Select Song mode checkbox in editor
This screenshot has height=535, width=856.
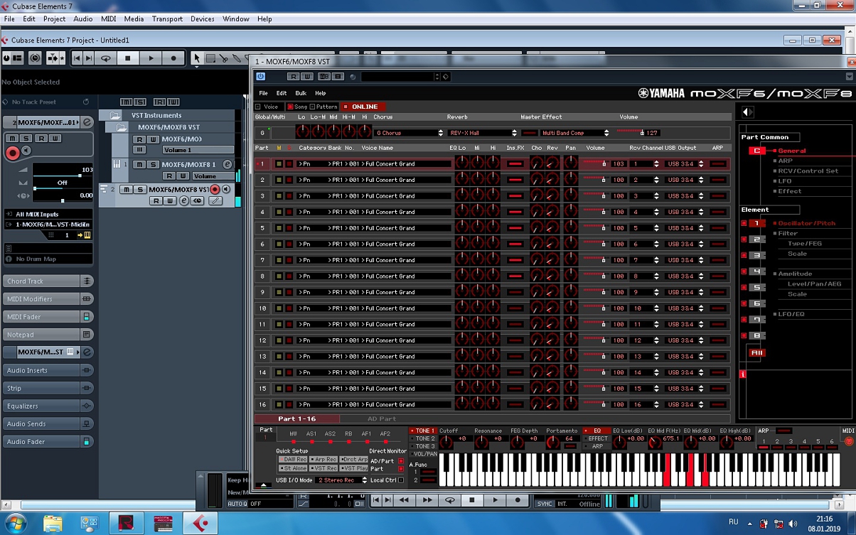pyautogui.click(x=290, y=107)
